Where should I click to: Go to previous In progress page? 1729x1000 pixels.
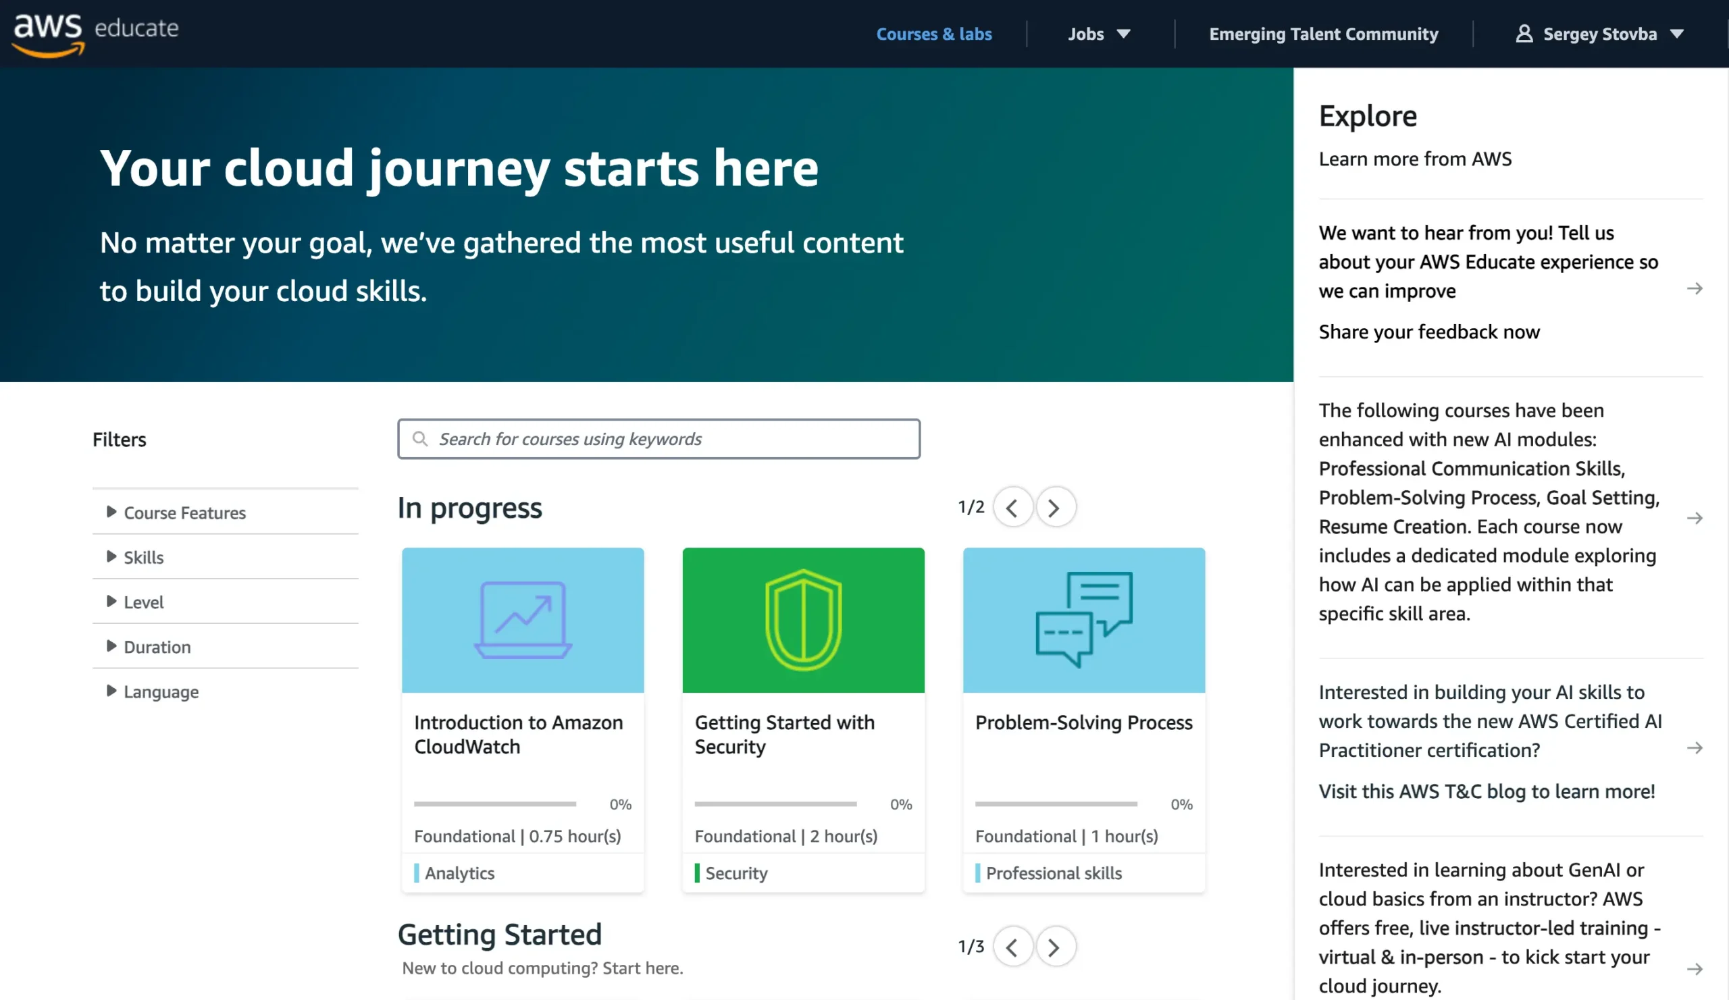[1012, 508]
